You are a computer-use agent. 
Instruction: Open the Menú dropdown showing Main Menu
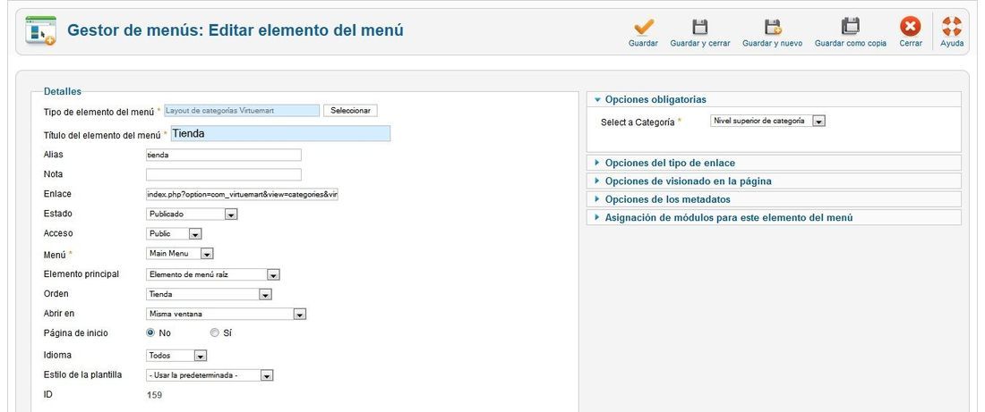click(x=180, y=253)
